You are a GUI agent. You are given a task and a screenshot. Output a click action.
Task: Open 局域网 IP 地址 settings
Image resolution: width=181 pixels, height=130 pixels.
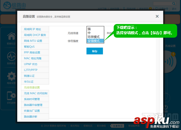(x=35, y=29)
